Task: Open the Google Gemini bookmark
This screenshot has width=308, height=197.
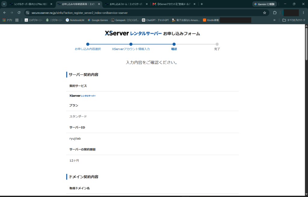Action: [x=98, y=20]
